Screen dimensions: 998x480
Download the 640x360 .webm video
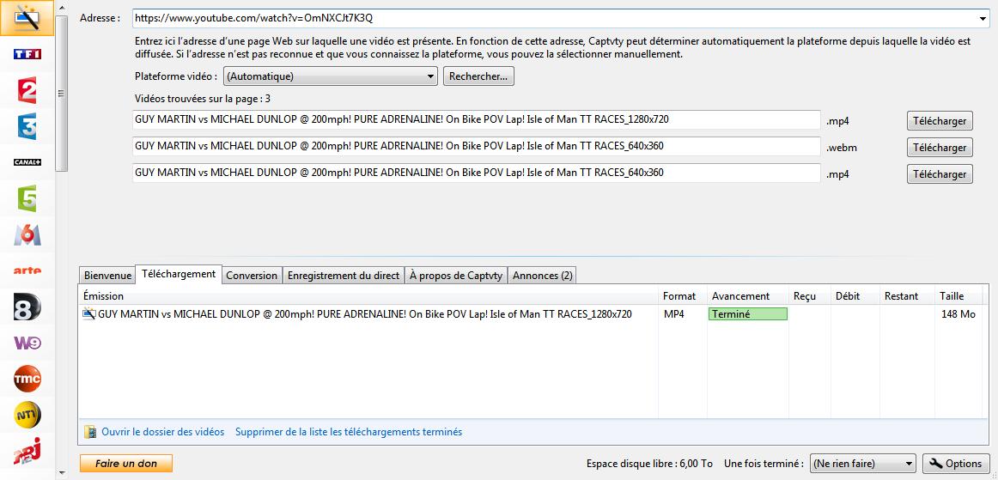click(940, 148)
